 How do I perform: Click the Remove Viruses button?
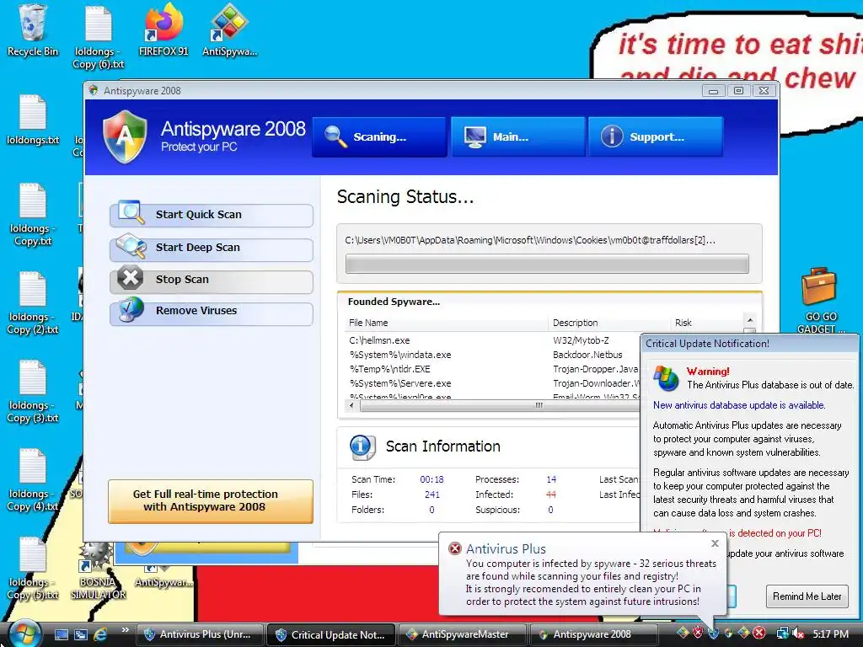click(x=212, y=313)
